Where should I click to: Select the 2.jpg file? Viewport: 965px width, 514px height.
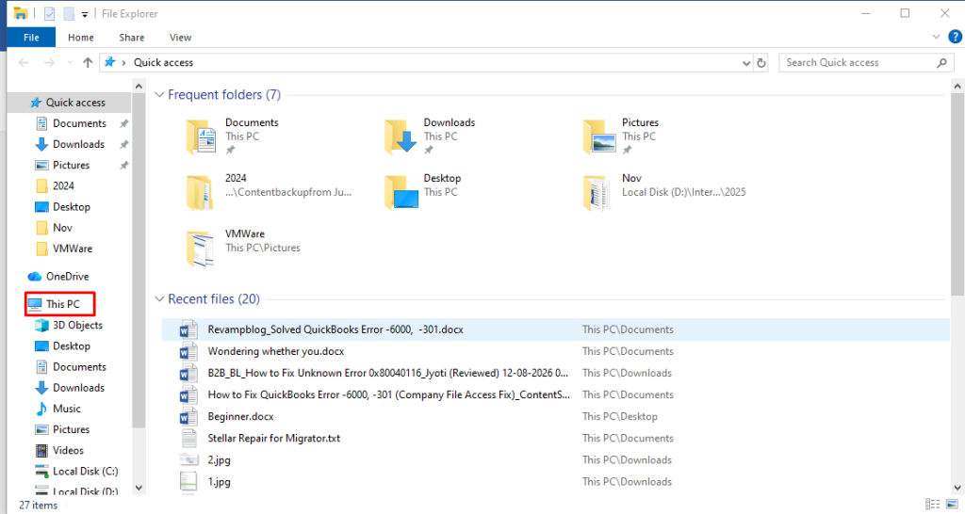pos(219,460)
